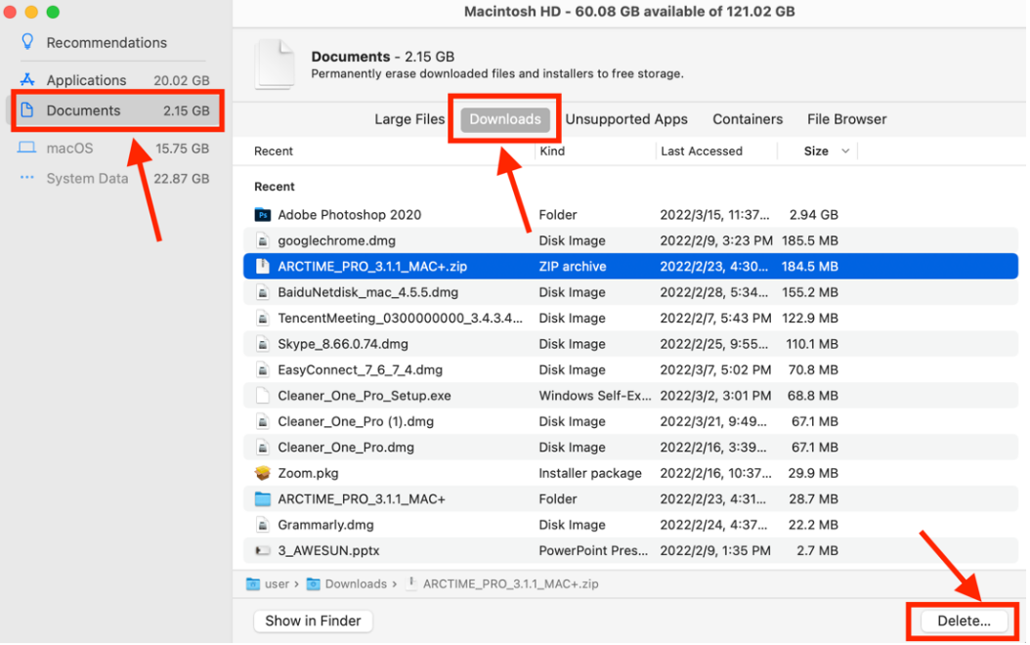The image size is (1030, 645).
Task: Select the File Browser tab
Action: [846, 119]
